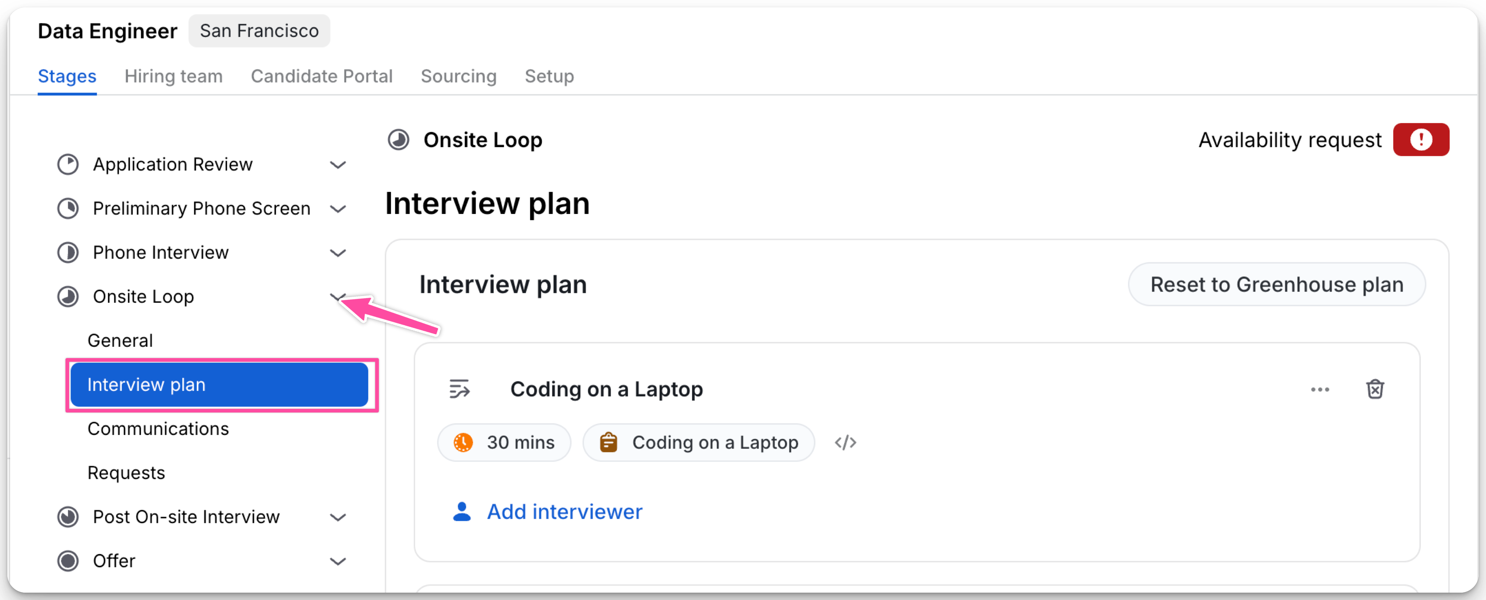The width and height of the screenshot is (1486, 600).
Task: Switch to the Hiring team tab
Action: [x=173, y=76]
